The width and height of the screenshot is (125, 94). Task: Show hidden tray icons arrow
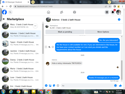pyautogui.click(x=104, y=92)
